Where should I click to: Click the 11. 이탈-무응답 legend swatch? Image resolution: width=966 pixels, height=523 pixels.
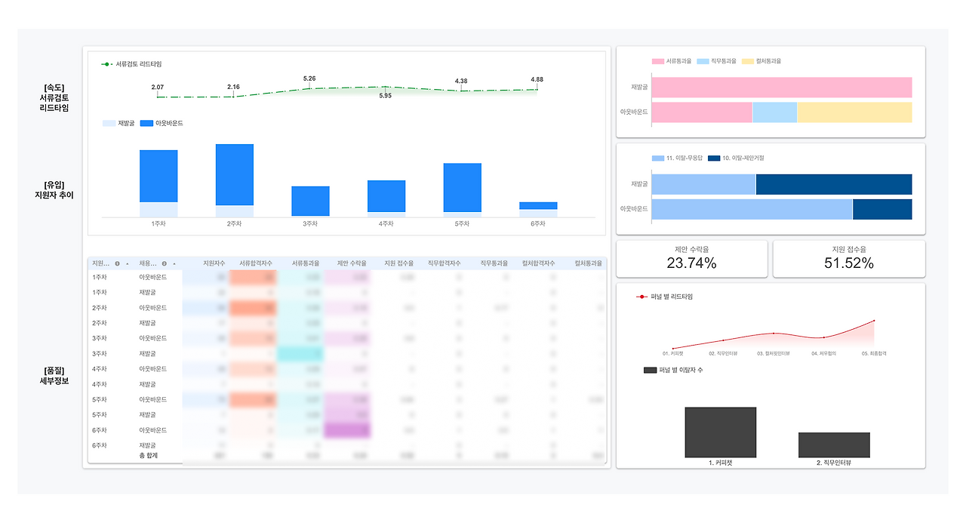658,158
